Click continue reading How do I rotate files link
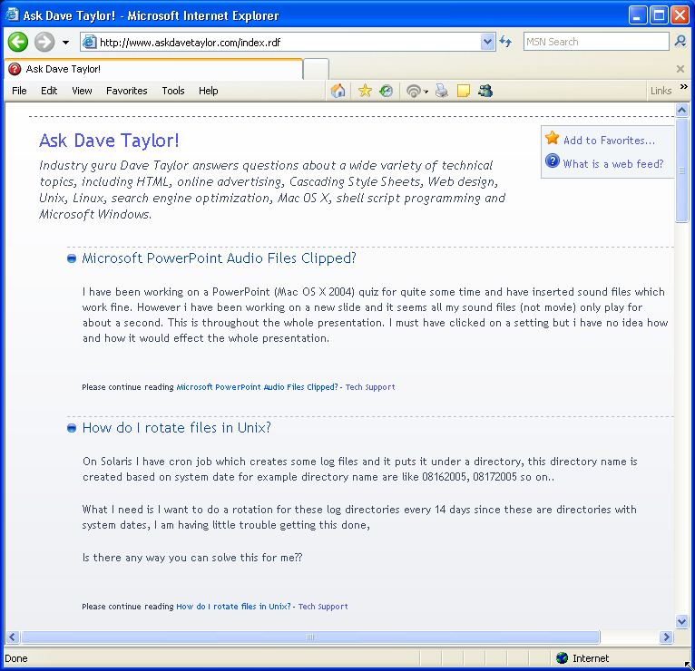This screenshot has height=671, width=695. (x=233, y=607)
